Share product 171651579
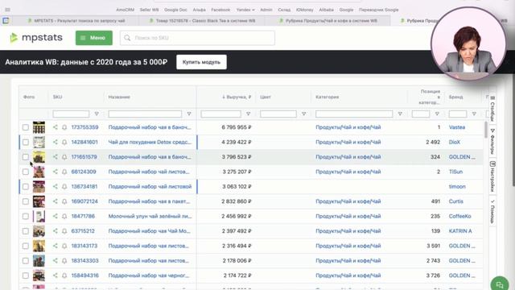 56,157
